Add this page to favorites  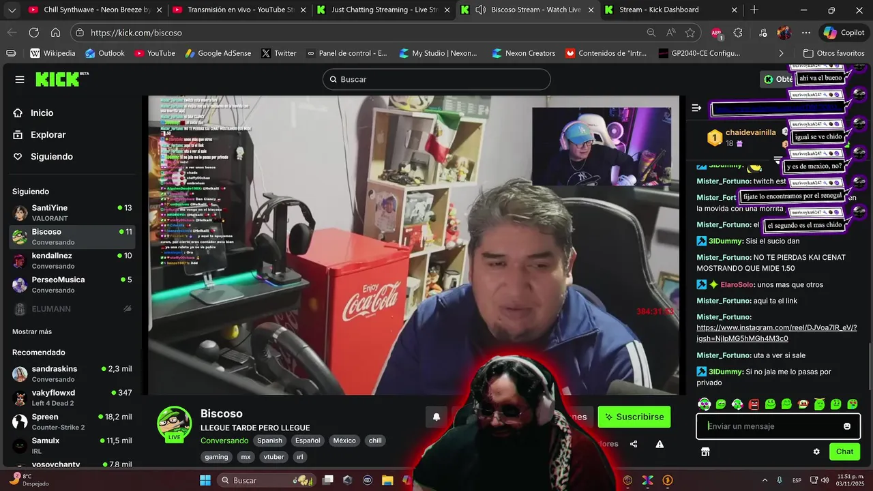pos(690,33)
